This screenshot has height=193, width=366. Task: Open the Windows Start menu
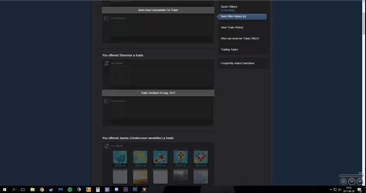coord(5,189)
